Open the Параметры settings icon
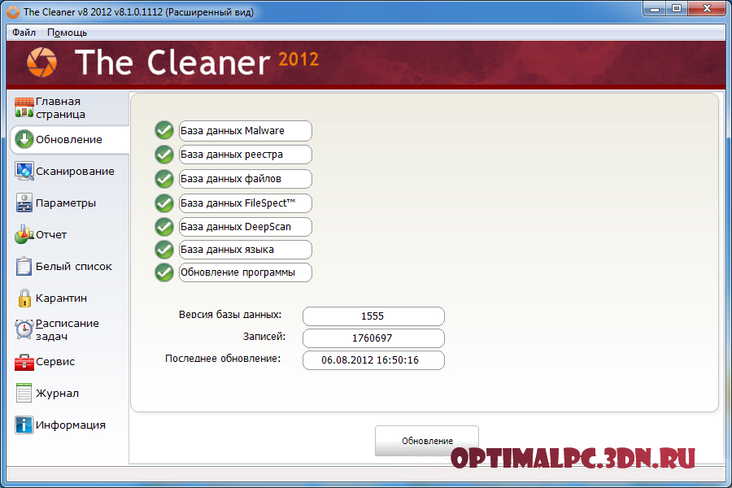This screenshot has height=488, width=732. point(24,203)
